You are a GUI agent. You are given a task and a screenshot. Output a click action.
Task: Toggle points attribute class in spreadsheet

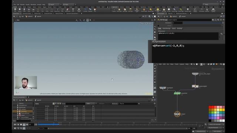tap(54, 103)
